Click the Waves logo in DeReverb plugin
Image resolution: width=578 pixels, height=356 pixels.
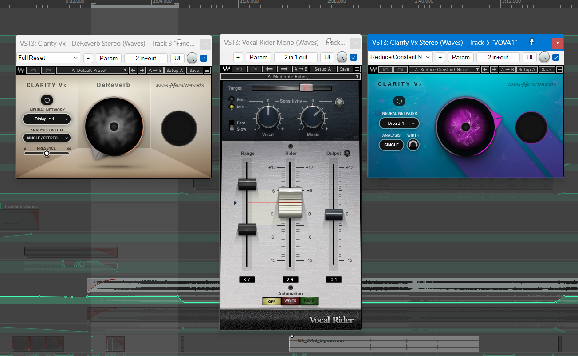pyautogui.click(x=20, y=70)
